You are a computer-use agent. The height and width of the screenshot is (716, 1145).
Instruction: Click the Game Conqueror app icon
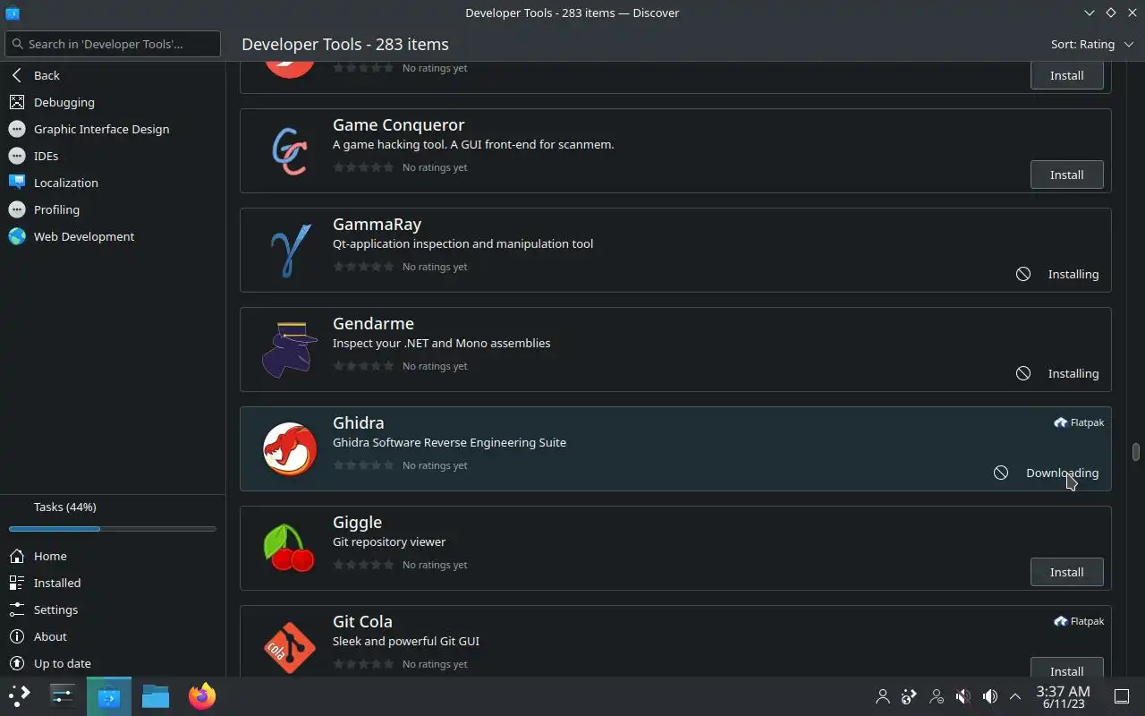[289, 151]
